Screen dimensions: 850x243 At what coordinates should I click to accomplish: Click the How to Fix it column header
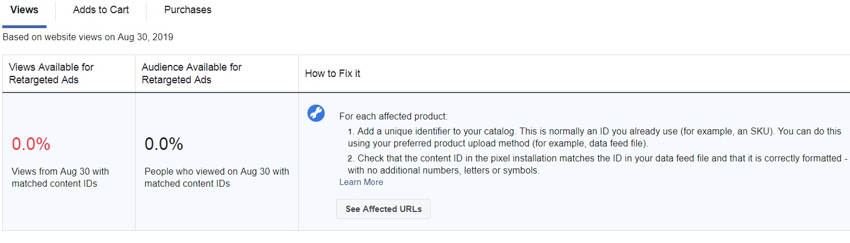333,74
